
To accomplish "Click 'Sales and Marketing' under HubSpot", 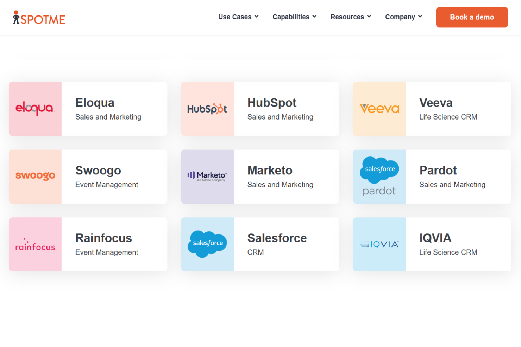I will coord(280,117).
